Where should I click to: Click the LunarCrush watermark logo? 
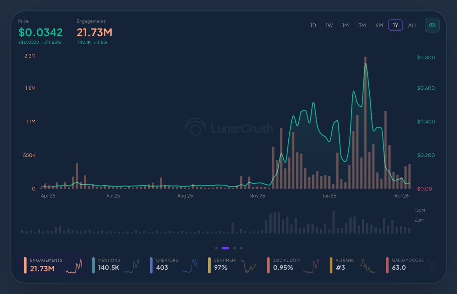pyautogui.click(x=229, y=128)
